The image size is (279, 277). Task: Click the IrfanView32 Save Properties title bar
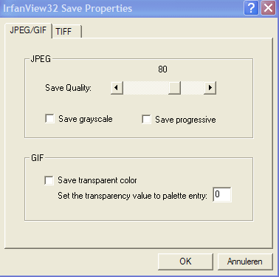pos(122,8)
